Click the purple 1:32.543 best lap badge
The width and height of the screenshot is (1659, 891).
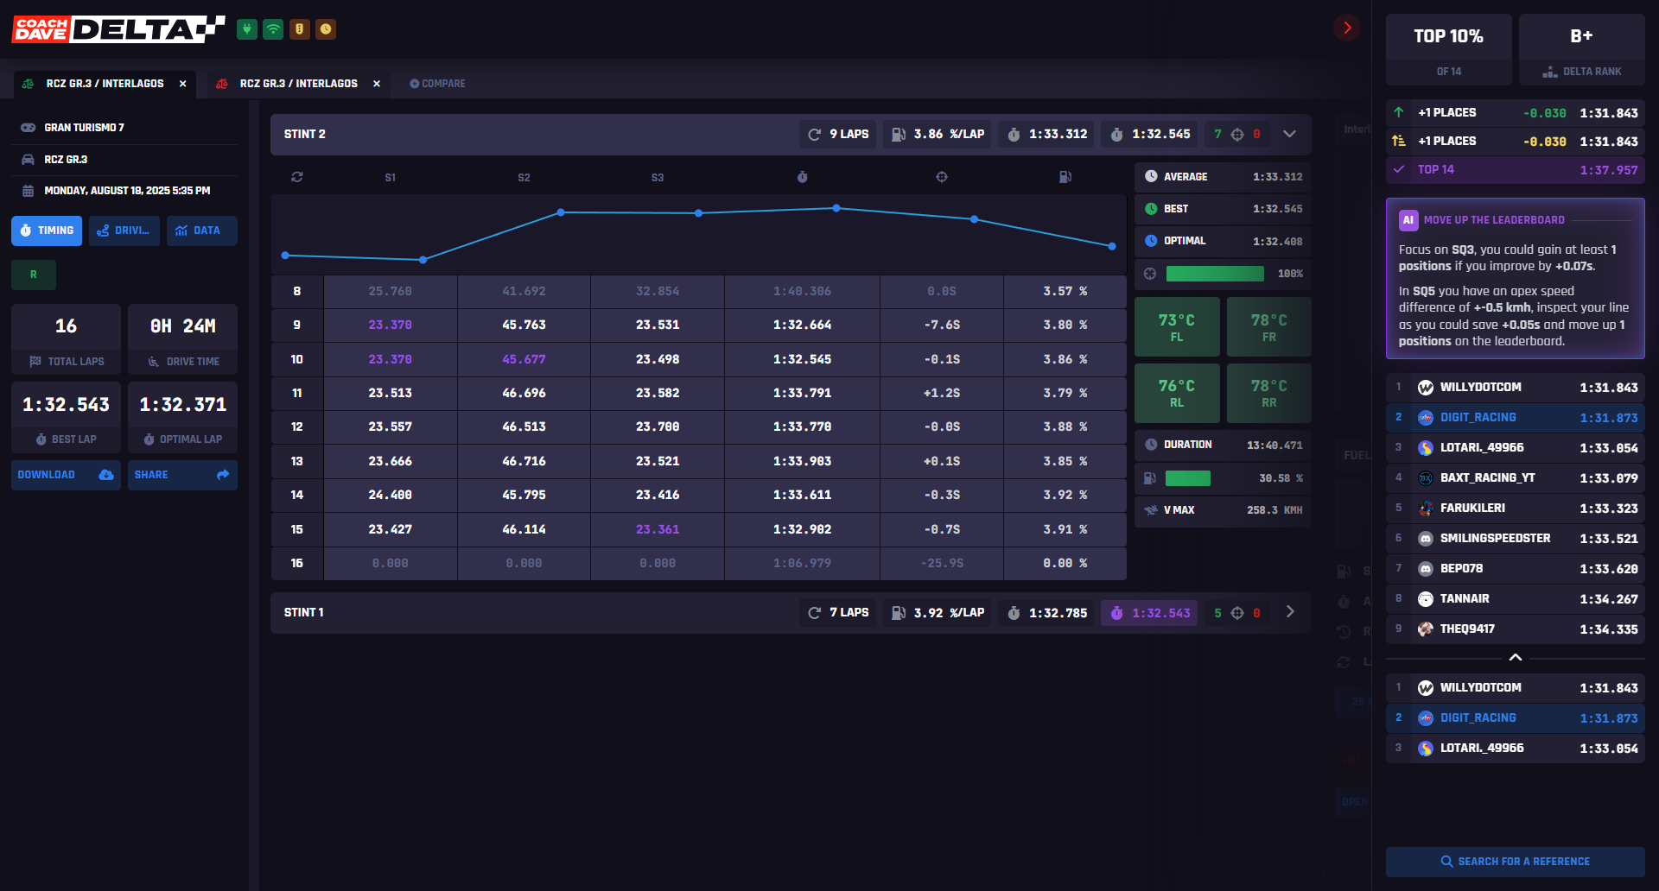[1150, 613]
